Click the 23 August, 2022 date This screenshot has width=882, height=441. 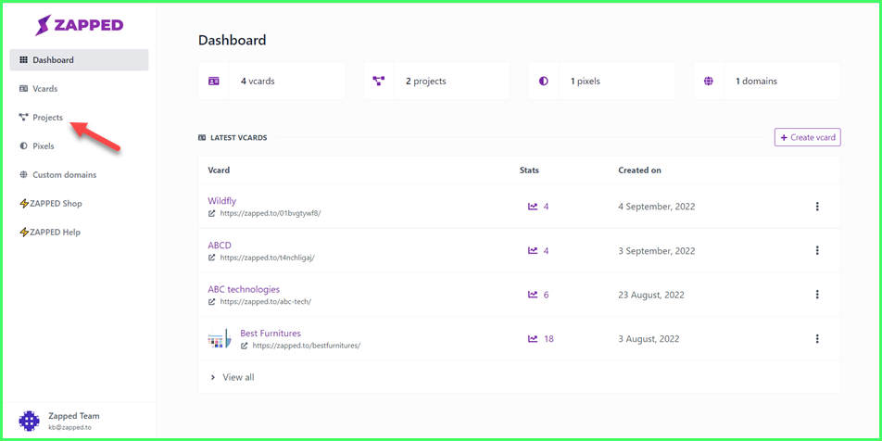click(651, 295)
